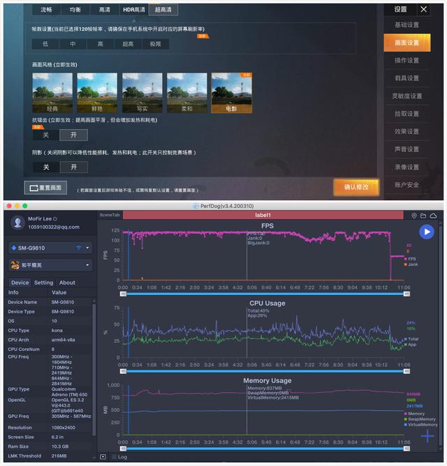447x466 pixels.
Task: Toggle the SwapMemory legend entry
Action: pyautogui.click(x=420, y=419)
